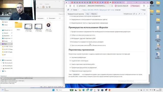Click the Наверх link
This screenshot has width=163, height=92.
143,10
